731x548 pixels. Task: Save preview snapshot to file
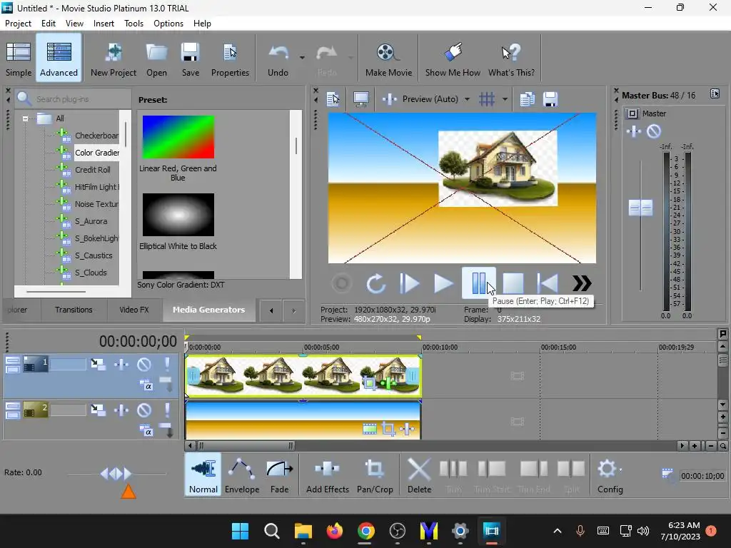click(550, 98)
